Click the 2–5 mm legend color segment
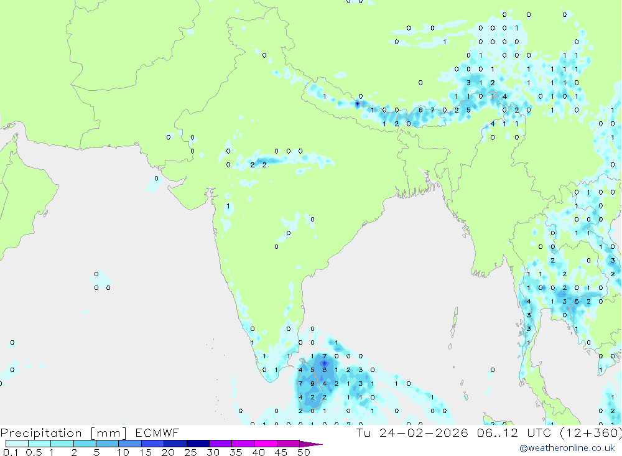Viewport: 622px width, 456px height. pos(85,444)
